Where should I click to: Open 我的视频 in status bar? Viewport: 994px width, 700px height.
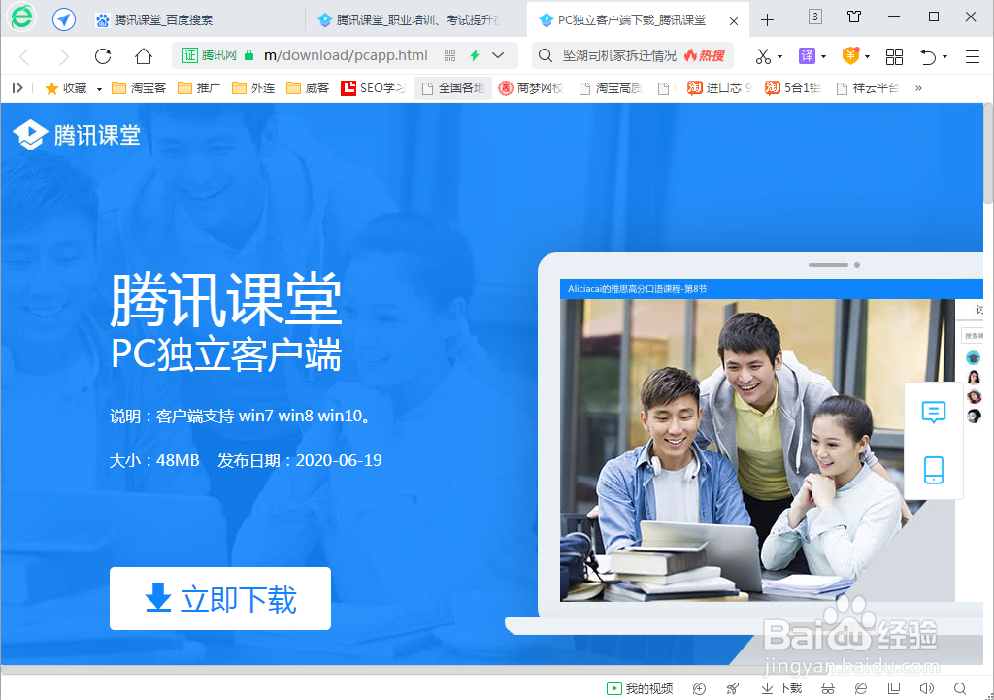(x=640, y=688)
